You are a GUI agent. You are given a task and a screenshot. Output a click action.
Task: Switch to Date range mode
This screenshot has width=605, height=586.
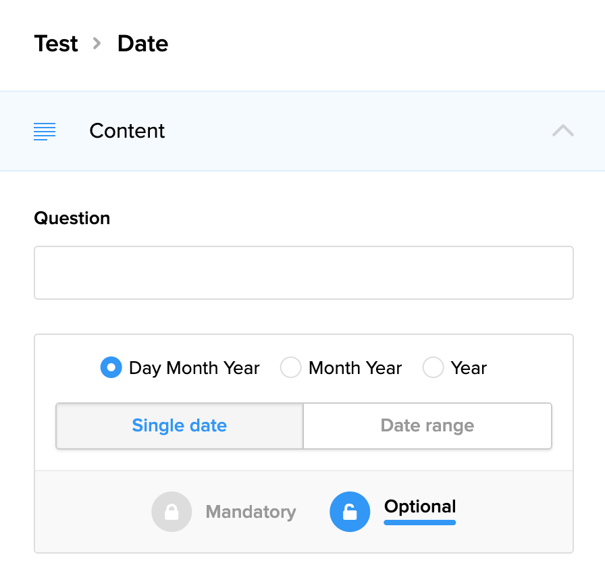pyautogui.click(x=427, y=426)
